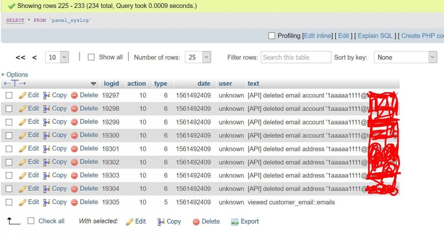Sort by the type column header
Screen dimensions: 444x236
point(161,83)
